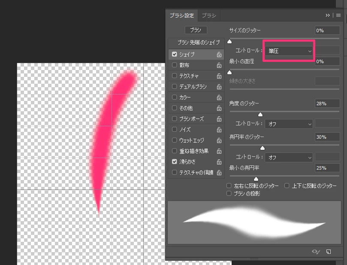Enable the ノイズ checkbox
Image resolution: width=347 pixels, height=265 pixels.
pos(175,129)
